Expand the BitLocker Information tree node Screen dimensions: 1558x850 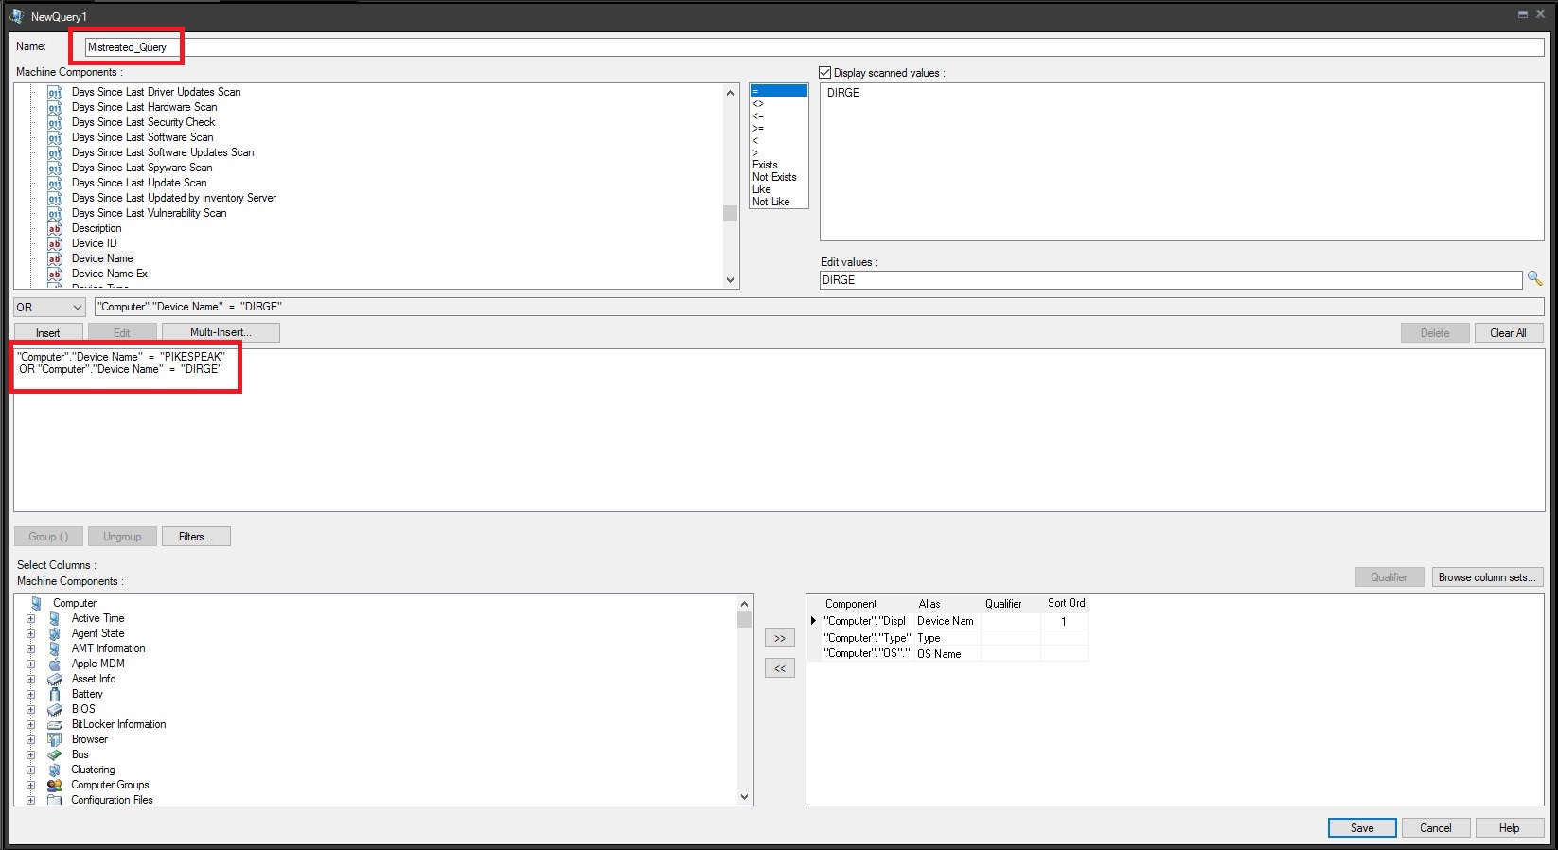pos(31,724)
